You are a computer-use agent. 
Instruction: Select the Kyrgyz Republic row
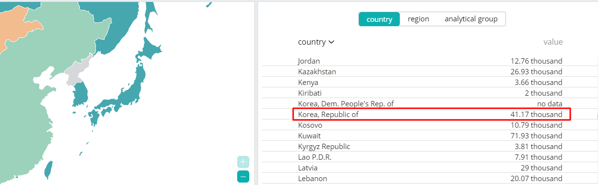point(430,146)
